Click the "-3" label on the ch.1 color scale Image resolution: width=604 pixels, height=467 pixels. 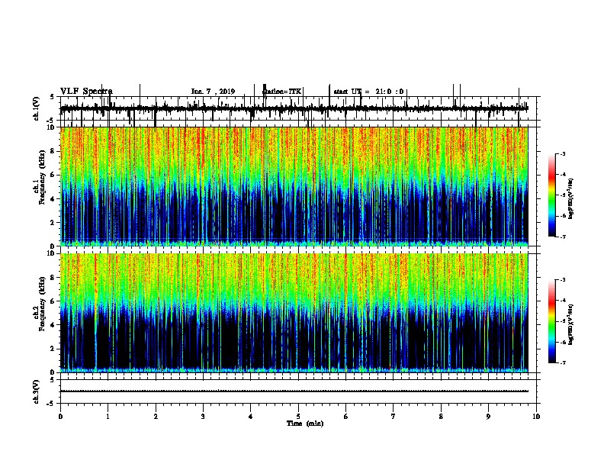pyautogui.click(x=563, y=153)
